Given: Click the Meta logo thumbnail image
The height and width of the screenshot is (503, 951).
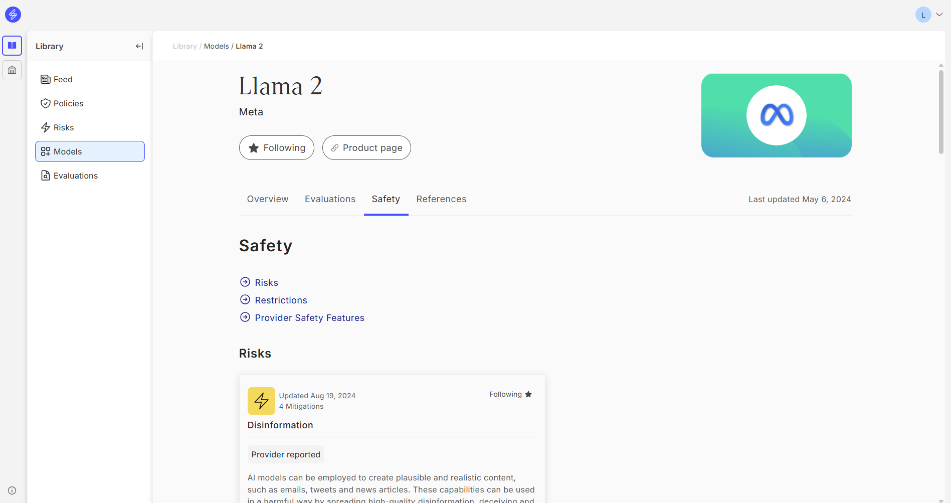Looking at the screenshot, I should [776, 115].
